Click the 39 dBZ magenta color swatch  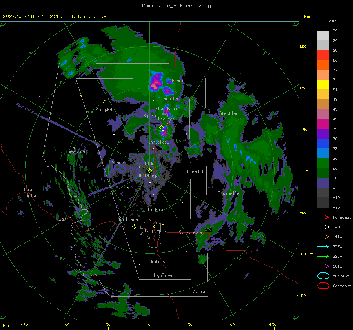click(x=323, y=124)
